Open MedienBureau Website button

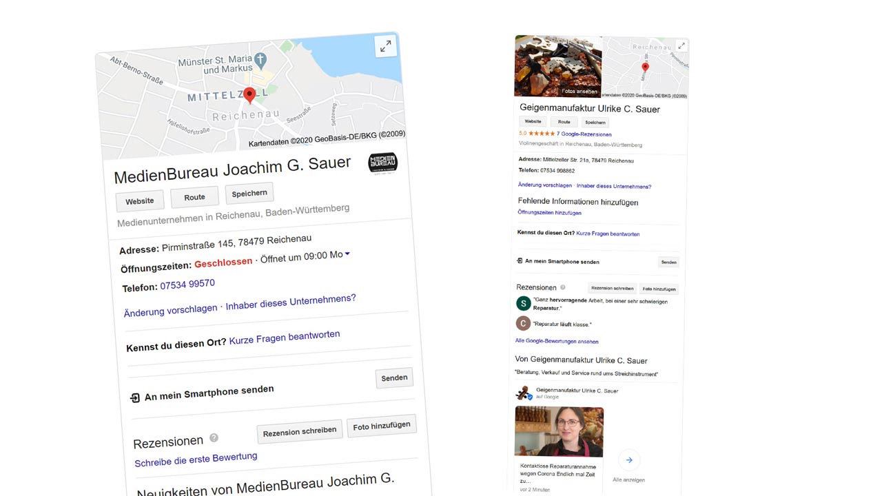(140, 201)
